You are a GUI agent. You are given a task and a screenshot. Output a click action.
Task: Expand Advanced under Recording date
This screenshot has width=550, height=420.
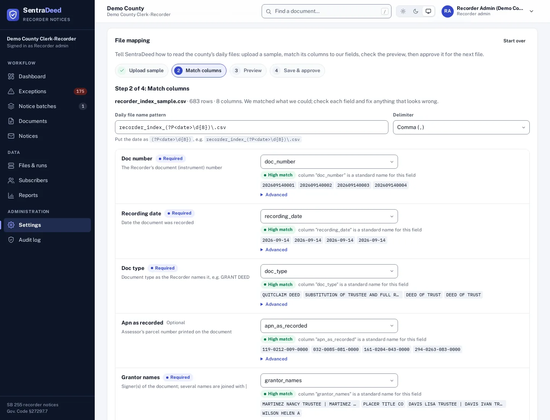[x=274, y=250]
